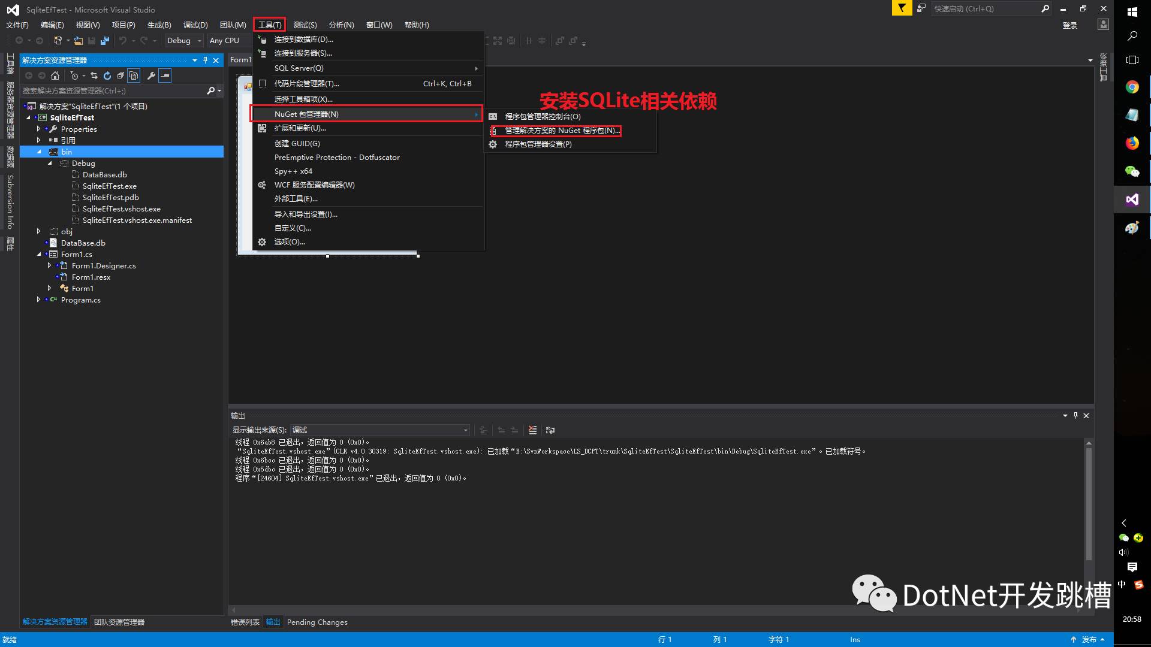Viewport: 1151px width, 647px height.
Task: Click the Quick Launch search magnifier
Action: click(x=1045, y=8)
